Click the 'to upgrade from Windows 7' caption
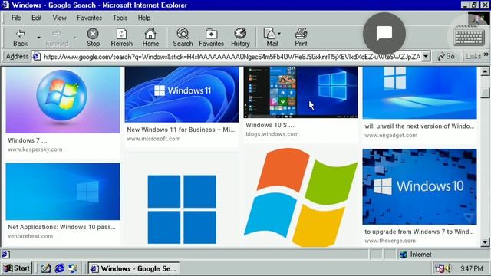The image size is (491, 276). point(419,232)
